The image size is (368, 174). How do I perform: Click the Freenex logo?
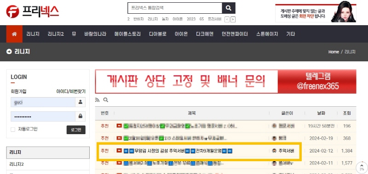33,11
